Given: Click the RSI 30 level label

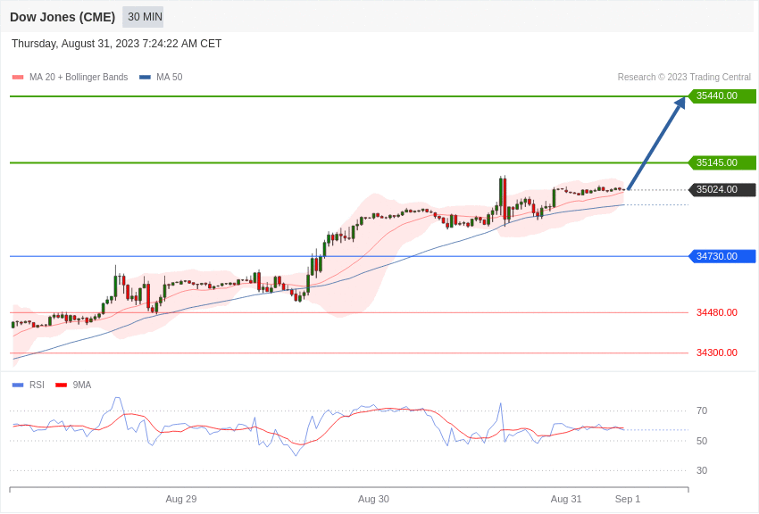Looking at the screenshot, I should tap(702, 470).
